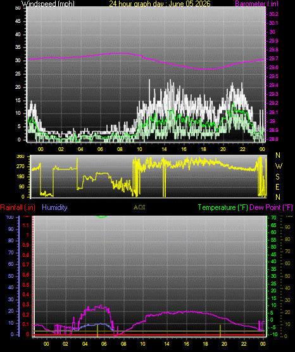Click the 29.7 barometer scale value

point(273,58)
